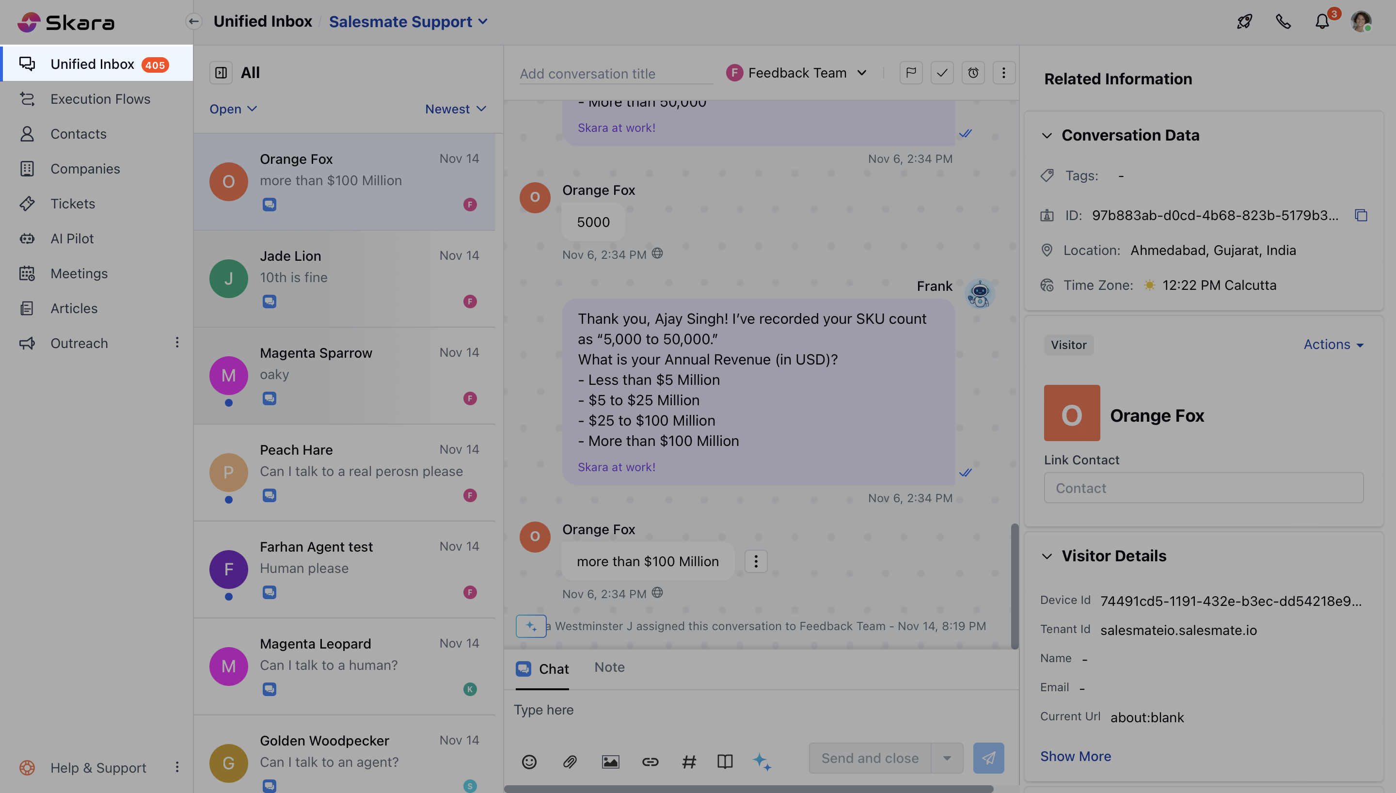Open the notifications bell

[x=1322, y=22]
